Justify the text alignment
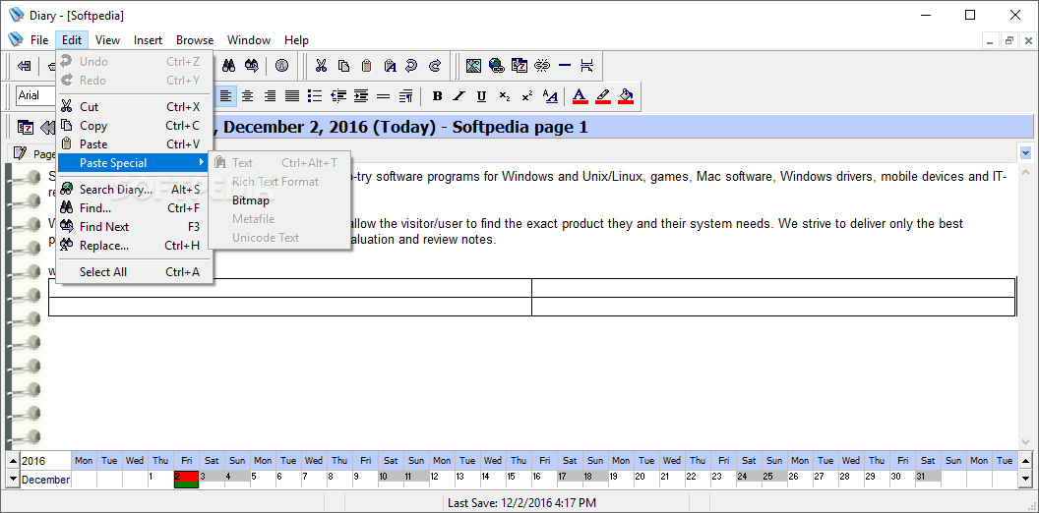Viewport: 1039px width, 513px height. click(x=292, y=96)
